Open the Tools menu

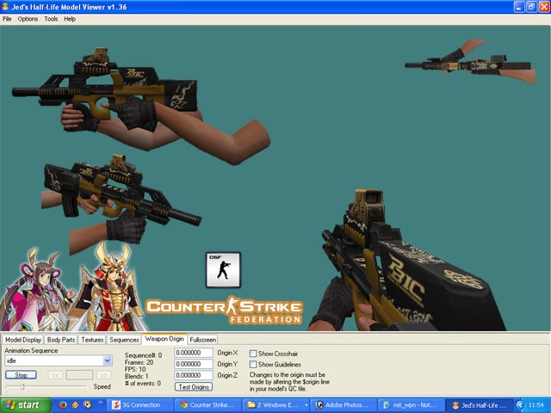(51, 19)
